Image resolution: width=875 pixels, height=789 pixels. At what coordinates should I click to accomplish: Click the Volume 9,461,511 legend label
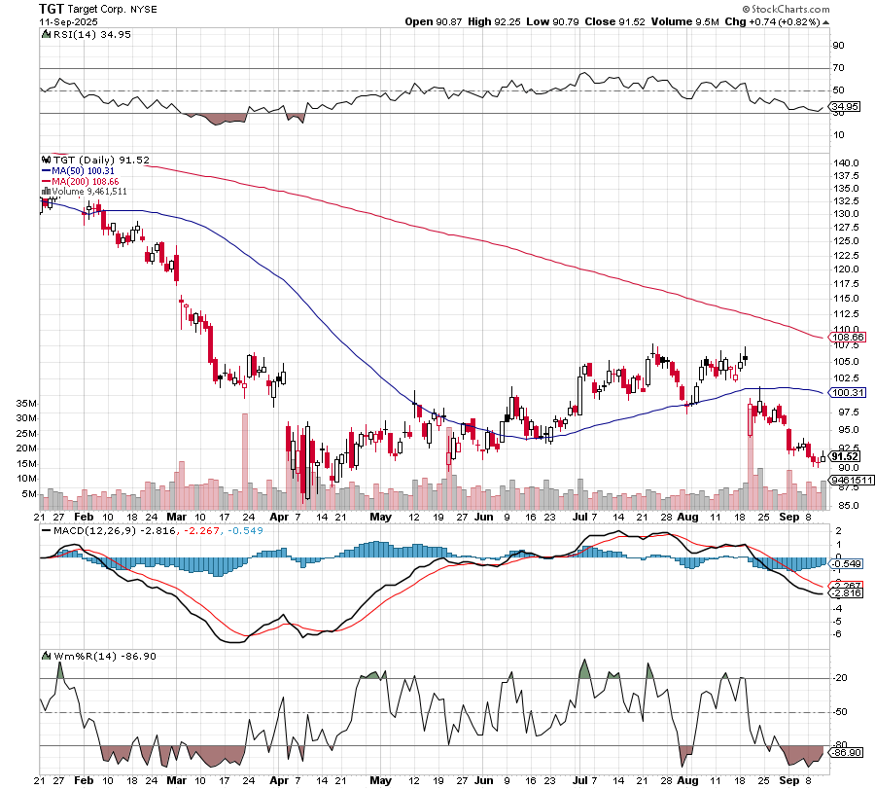pyautogui.click(x=89, y=192)
